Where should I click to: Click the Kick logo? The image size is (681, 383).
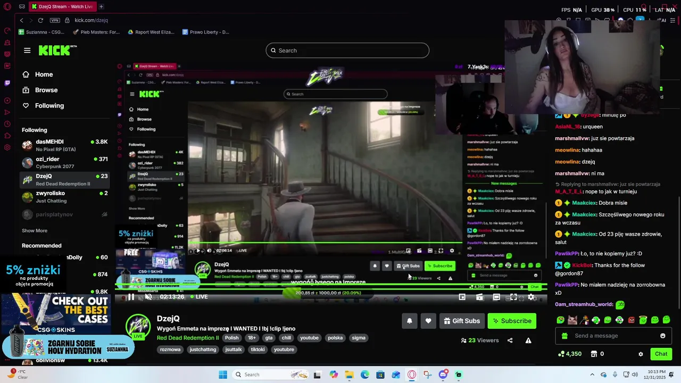tap(57, 50)
